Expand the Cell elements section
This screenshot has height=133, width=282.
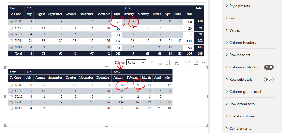(249, 128)
